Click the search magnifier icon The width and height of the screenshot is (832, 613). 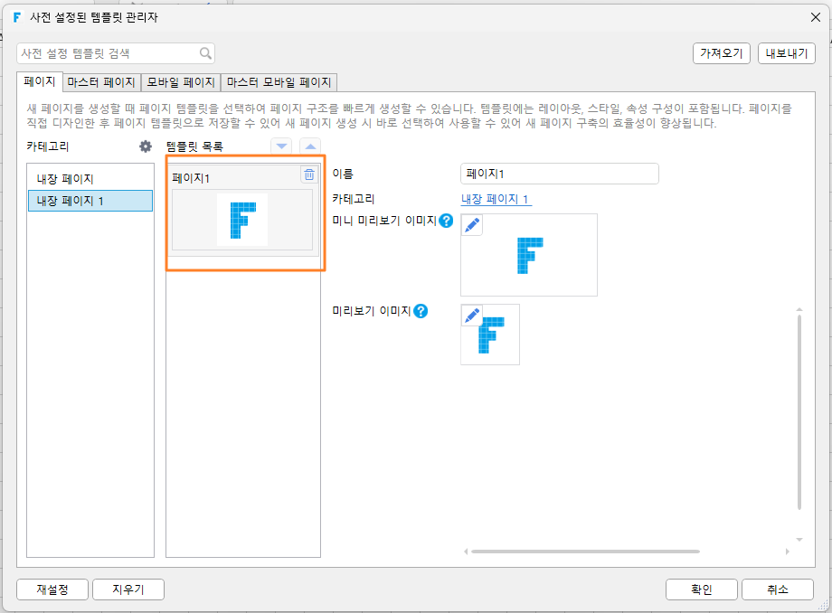(x=205, y=53)
